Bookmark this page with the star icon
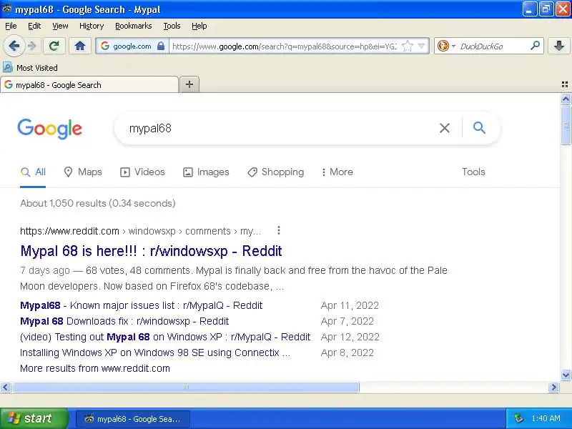This screenshot has height=429, width=572. click(x=408, y=46)
